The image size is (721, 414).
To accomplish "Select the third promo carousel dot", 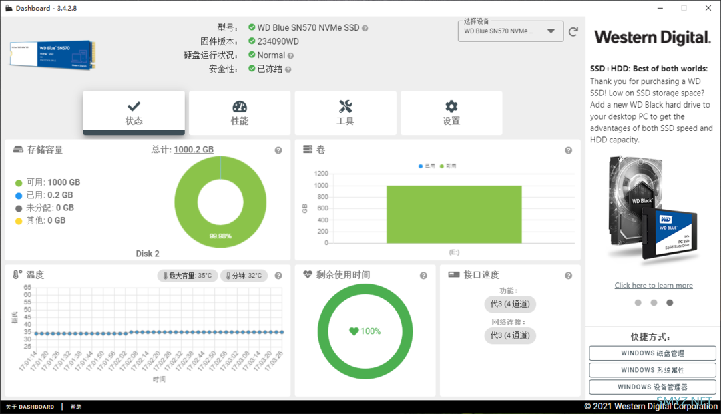I will (670, 302).
